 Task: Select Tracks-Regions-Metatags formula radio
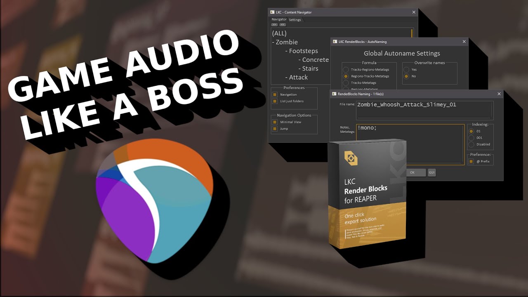pos(346,70)
